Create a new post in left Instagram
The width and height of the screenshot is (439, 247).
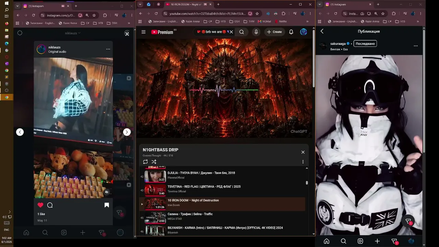(x=83, y=233)
